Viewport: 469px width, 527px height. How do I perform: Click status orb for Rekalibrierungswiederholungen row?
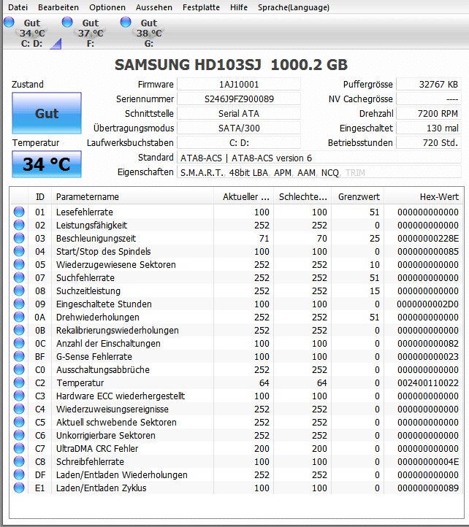[19, 330]
